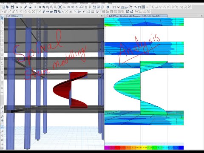This screenshot has height=153, width=204.
Task: Choose the draw line tool in left toolbar
Action: tap(2, 27)
